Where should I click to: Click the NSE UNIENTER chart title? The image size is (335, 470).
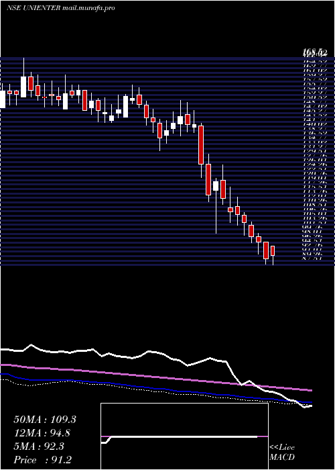pos(61,8)
